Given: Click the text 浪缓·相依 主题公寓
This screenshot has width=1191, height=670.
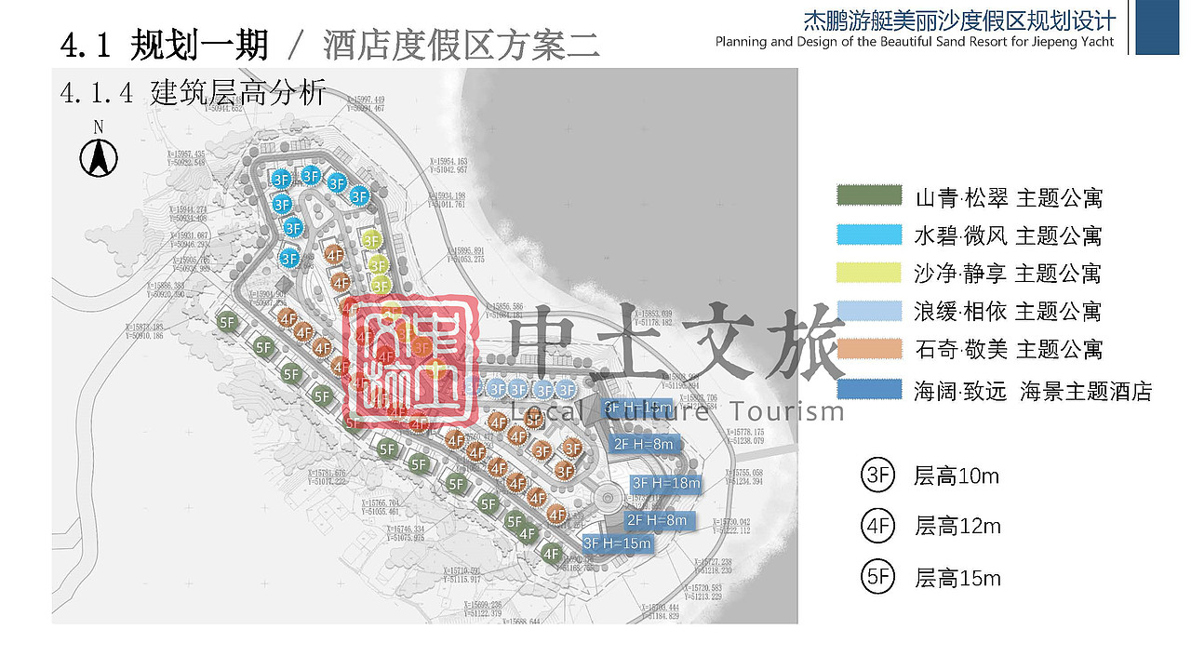Looking at the screenshot, I should click(1009, 312).
